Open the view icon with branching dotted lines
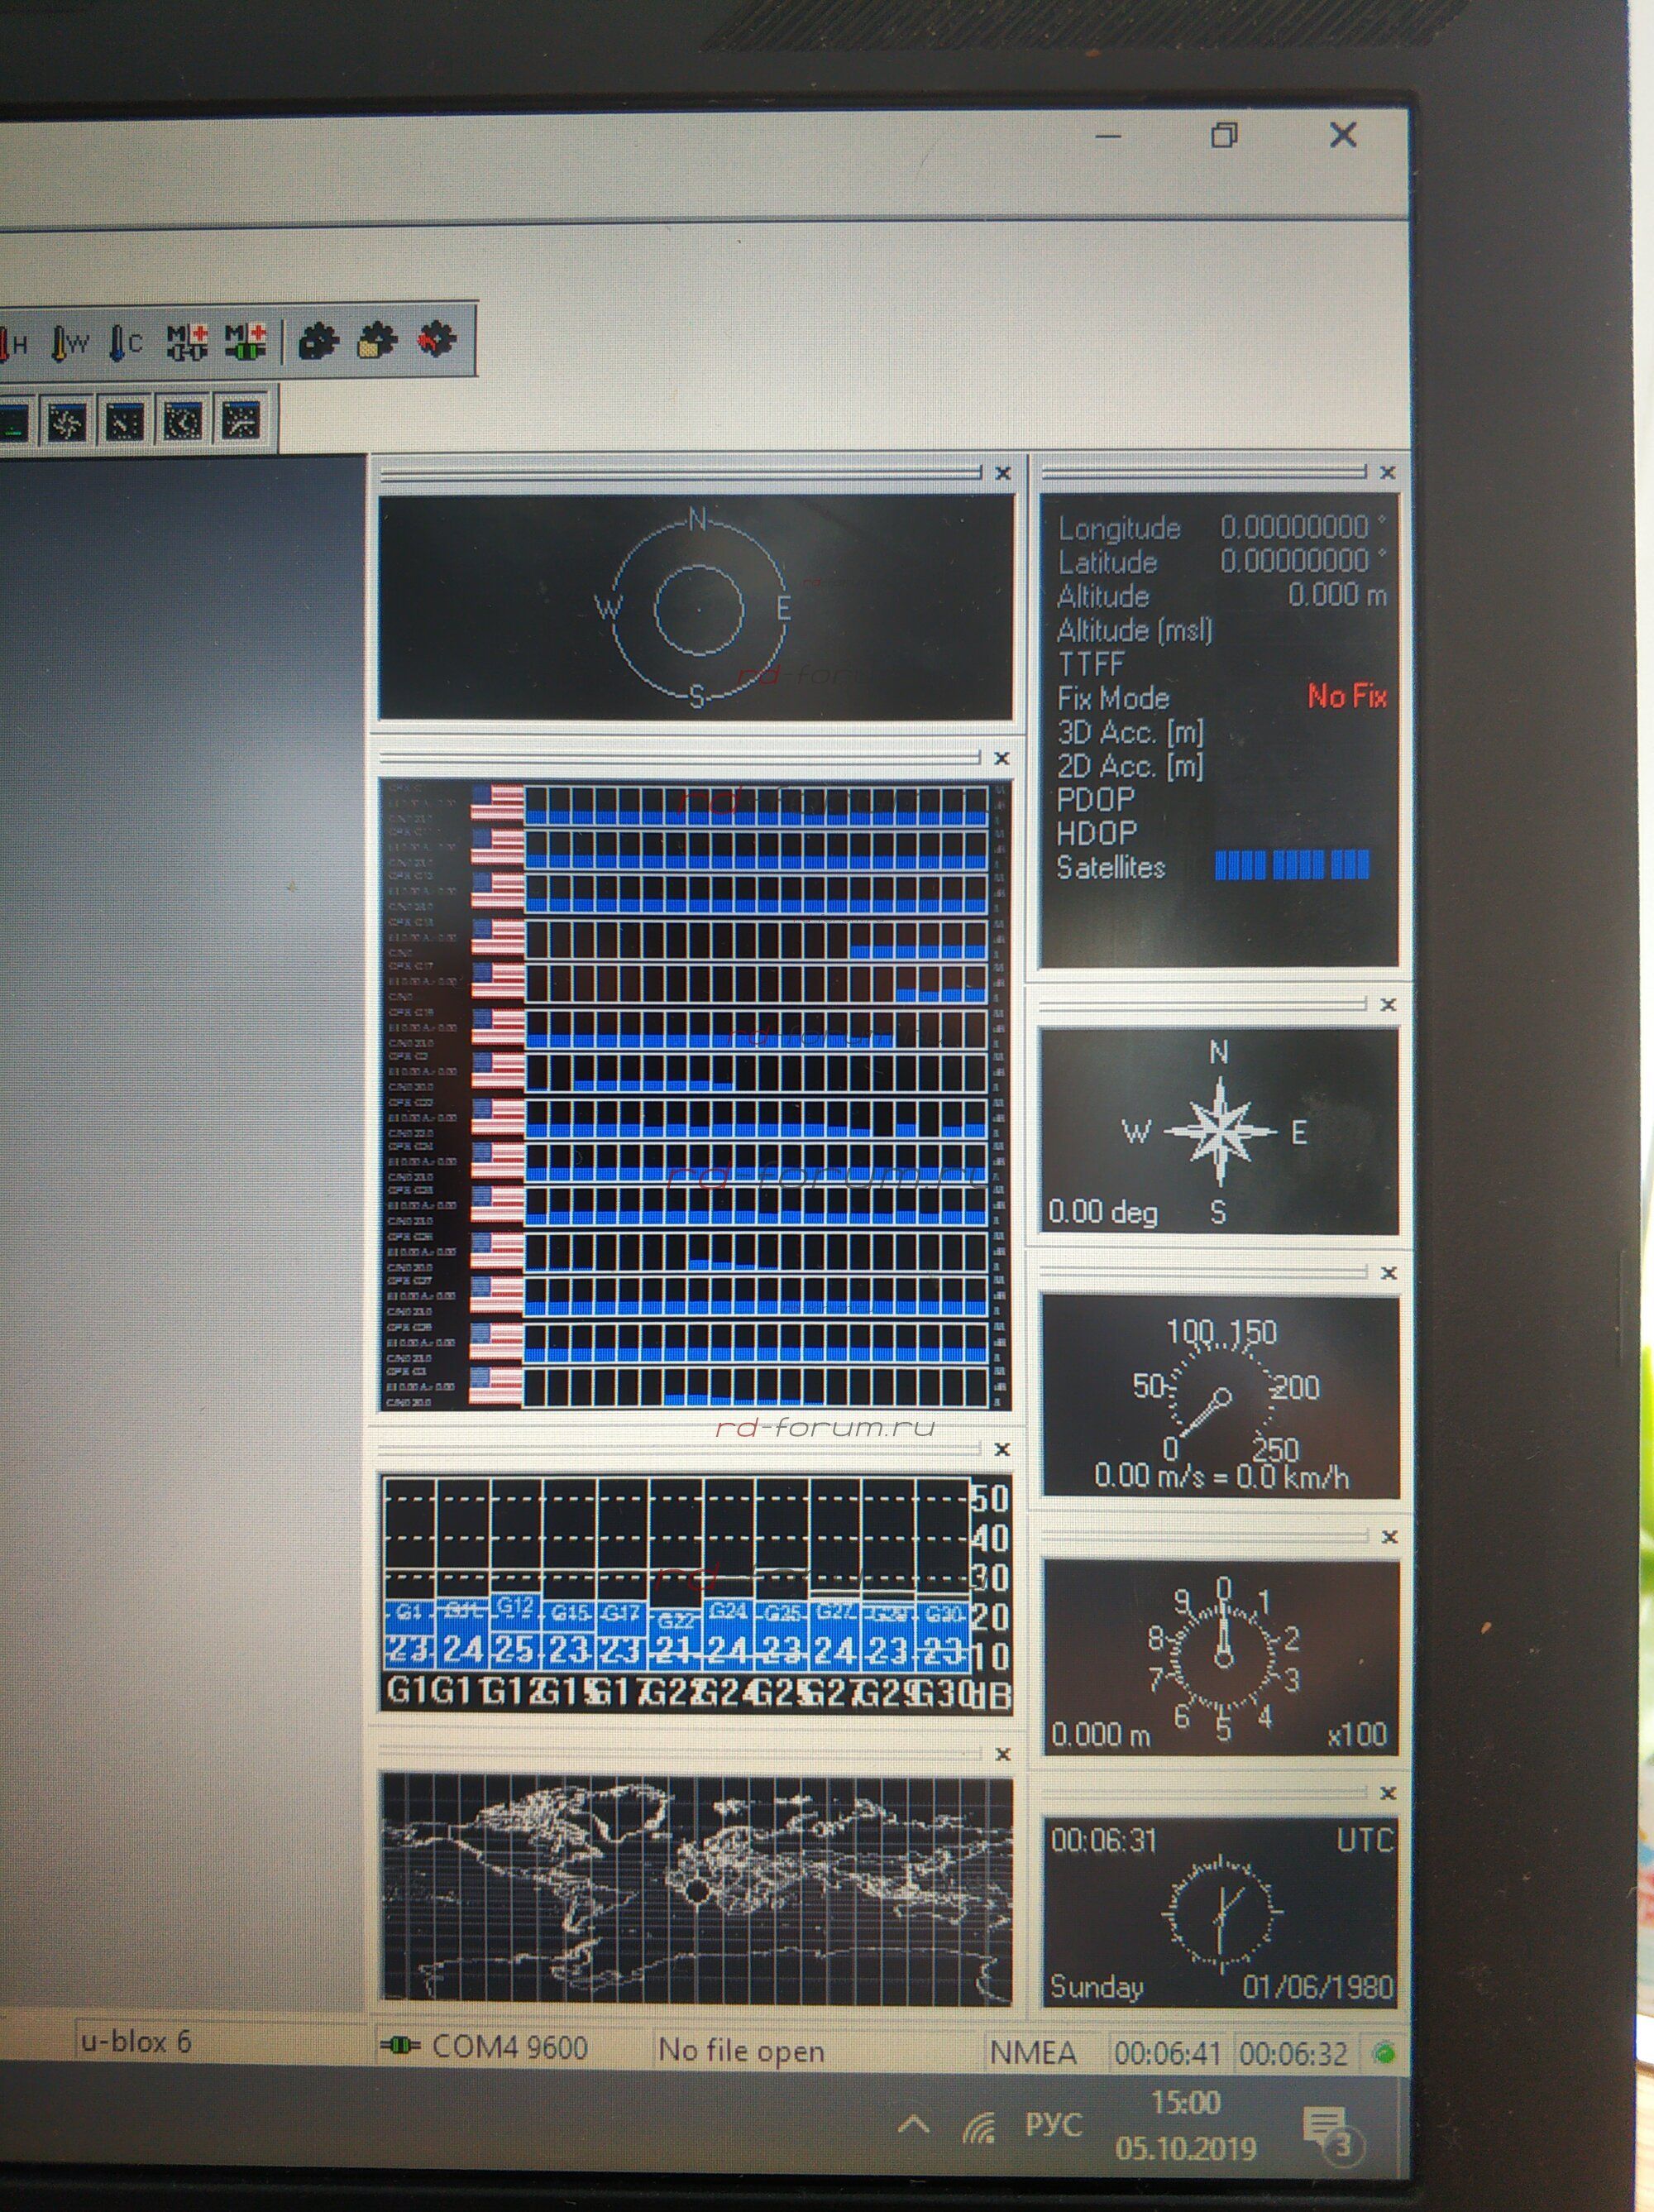This screenshot has height=2212, width=1654. click(x=241, y=420)
